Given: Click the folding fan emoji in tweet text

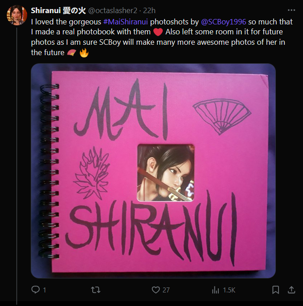Looking at the screenshot, I should click(71, 52).
